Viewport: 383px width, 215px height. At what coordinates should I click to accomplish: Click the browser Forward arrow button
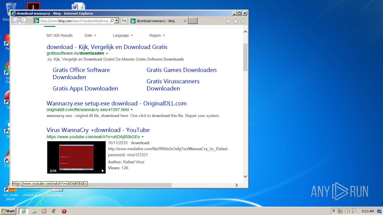24,21
